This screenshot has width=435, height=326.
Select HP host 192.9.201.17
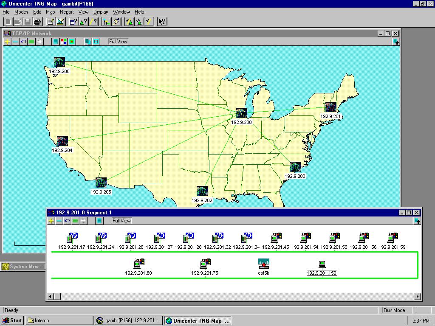pyautogui.click(x=72, y=238)
